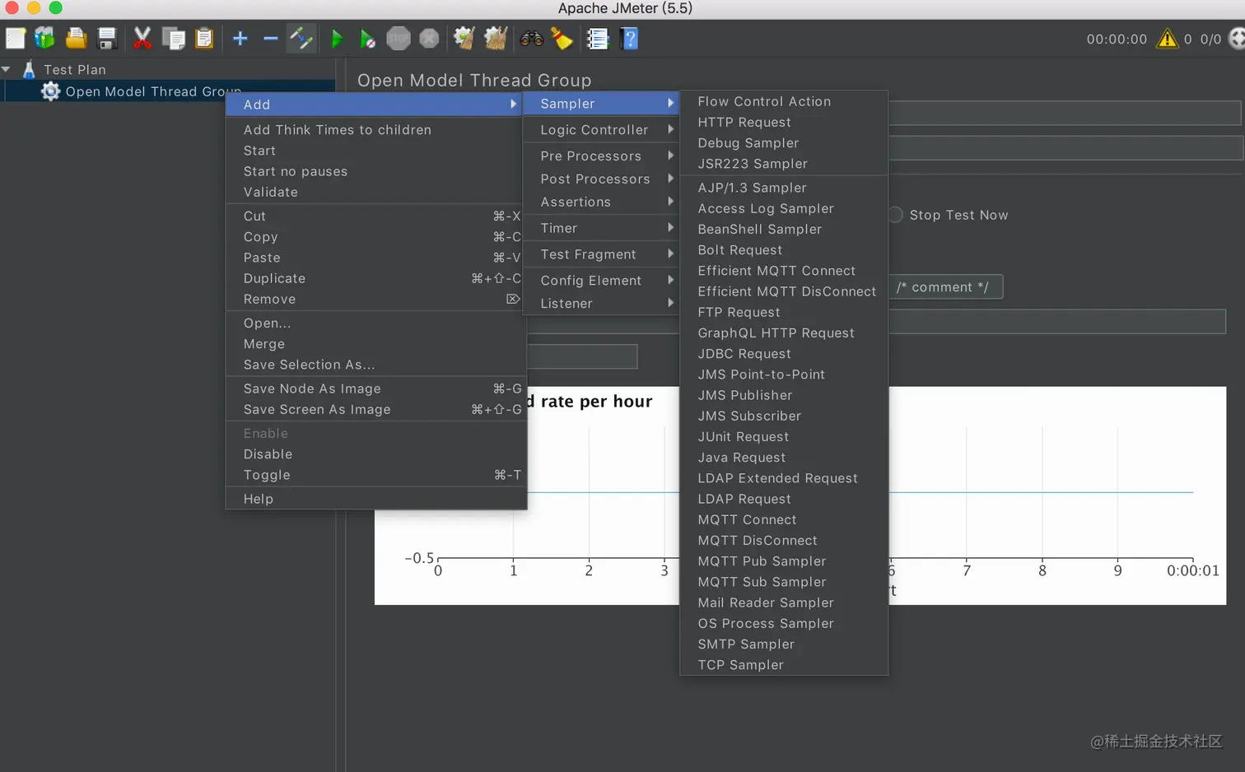
Task: Click the Name input field at top
Action: 1065,114
